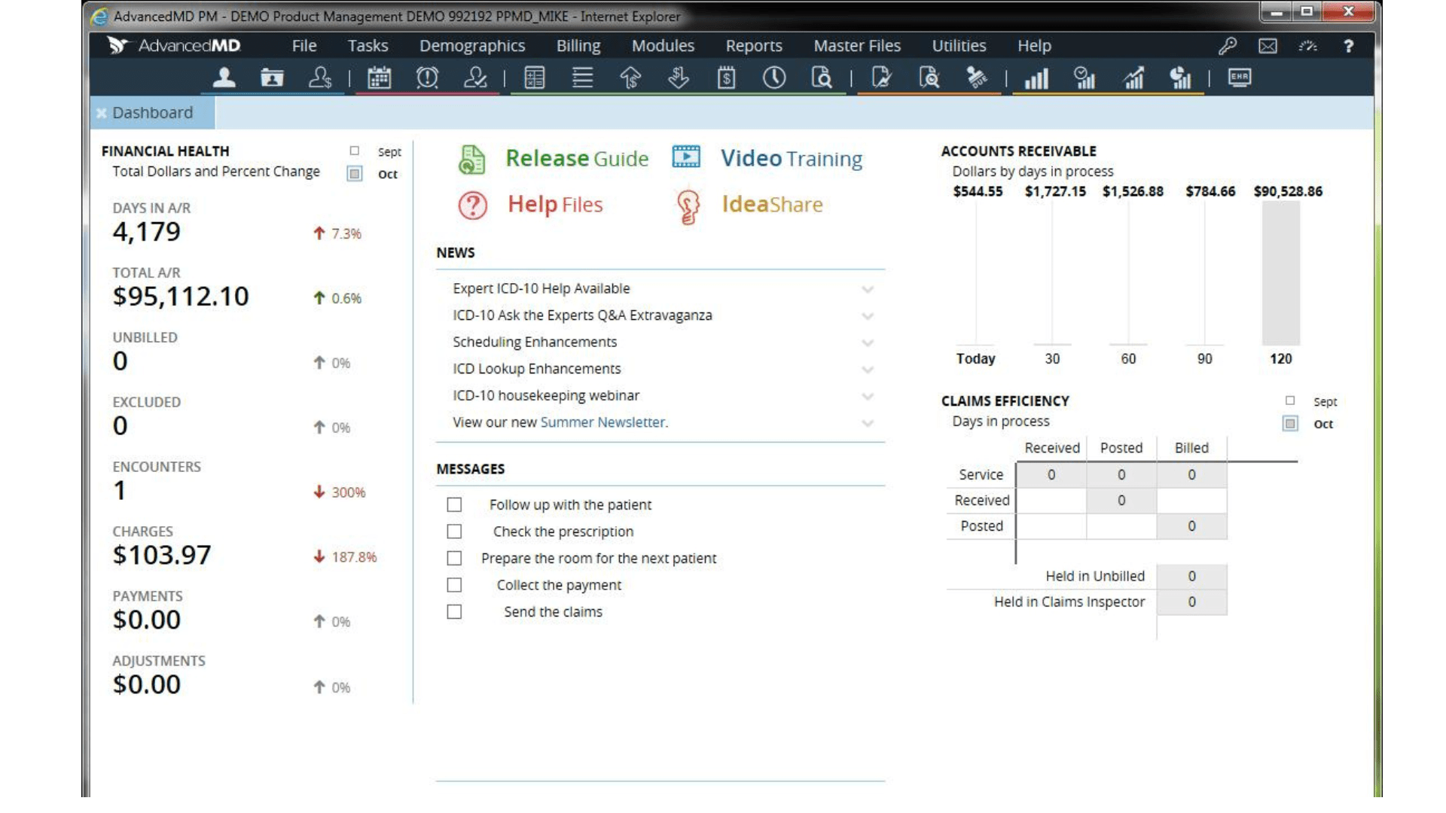Screen dimensions: 1446x813
Task: Expand 'Expert ICD-10 Help Available' news item
Action: (868, 289)
